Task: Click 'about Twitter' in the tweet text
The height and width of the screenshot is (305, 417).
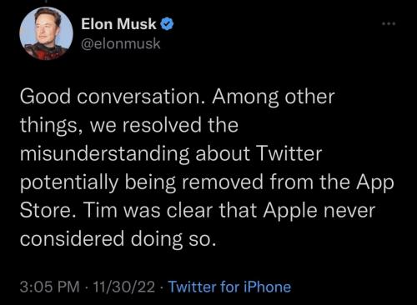Action: point(259,153)
